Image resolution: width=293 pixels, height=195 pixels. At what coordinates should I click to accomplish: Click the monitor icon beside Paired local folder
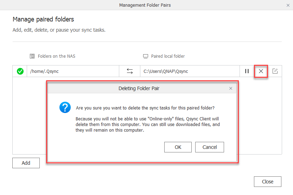(x=146, y=56)
